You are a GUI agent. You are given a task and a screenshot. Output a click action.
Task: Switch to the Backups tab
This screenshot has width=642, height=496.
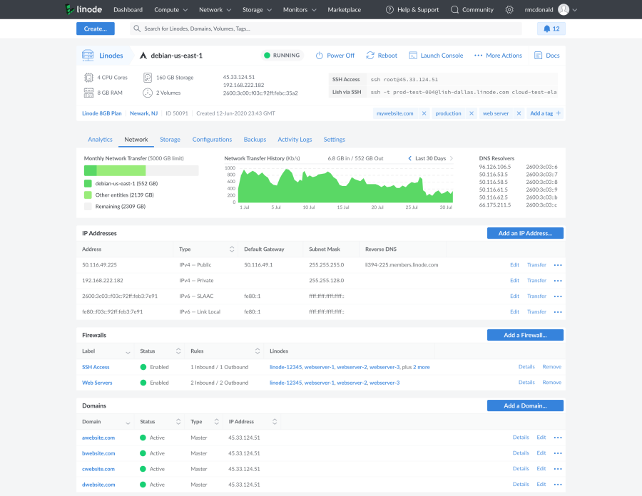point(255,140)
